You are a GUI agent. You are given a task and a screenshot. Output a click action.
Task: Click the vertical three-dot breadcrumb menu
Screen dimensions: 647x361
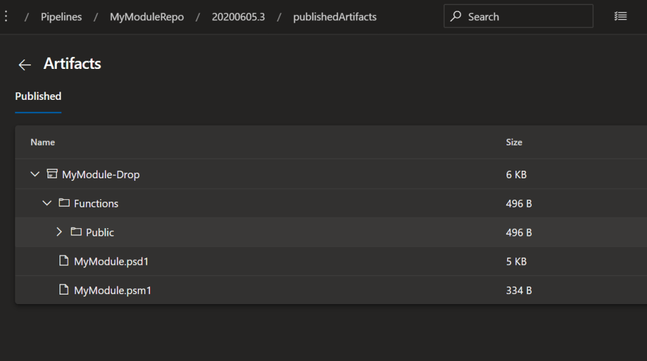6,16
